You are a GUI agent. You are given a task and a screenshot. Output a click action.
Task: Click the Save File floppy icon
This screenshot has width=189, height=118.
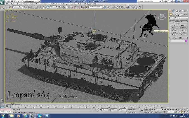[x=12, y=1]
